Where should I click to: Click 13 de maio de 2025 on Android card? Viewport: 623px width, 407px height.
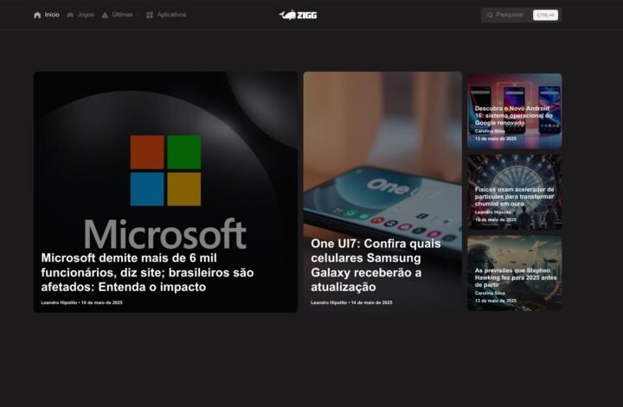[x=496, y=139]
